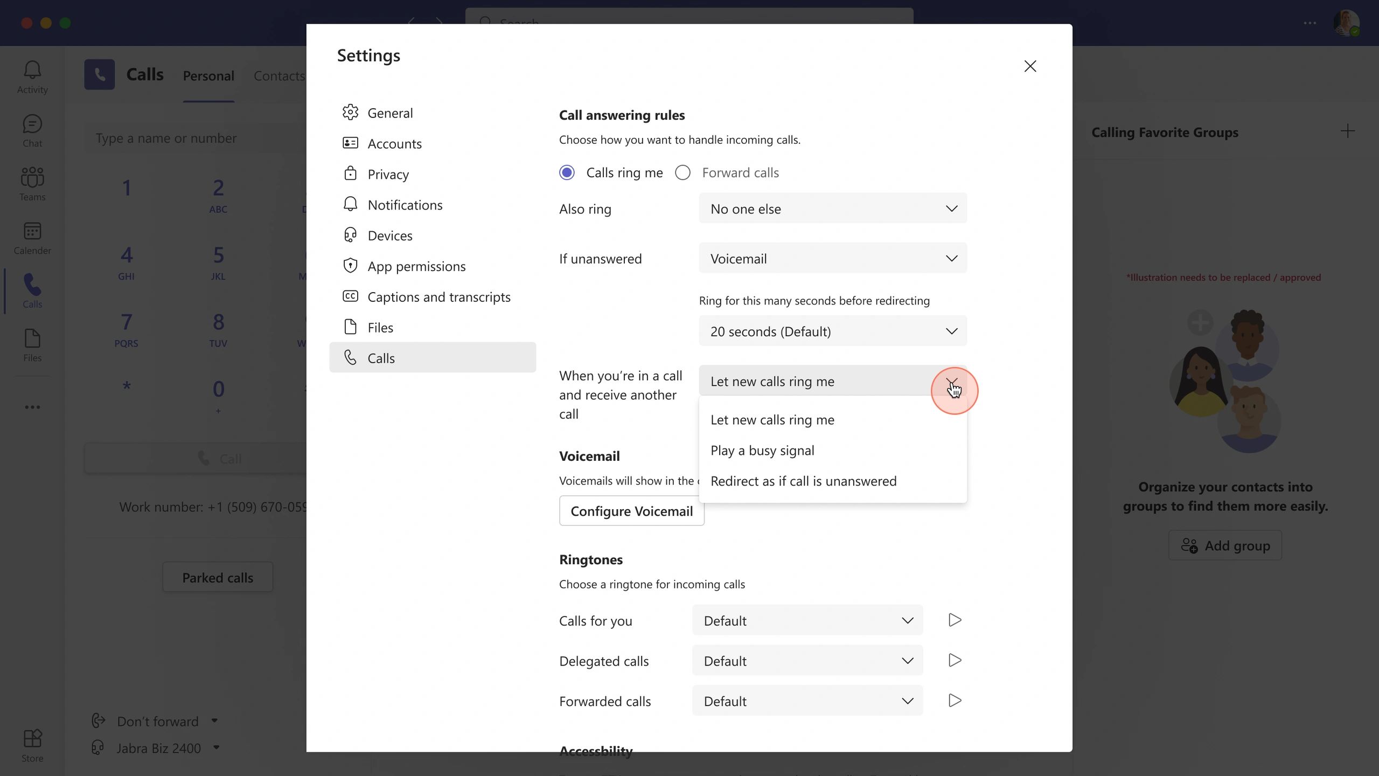The width and height of the screenshot is (1379, 776).
Task: Expand the If unanswered dropdown
Action: 832,258
